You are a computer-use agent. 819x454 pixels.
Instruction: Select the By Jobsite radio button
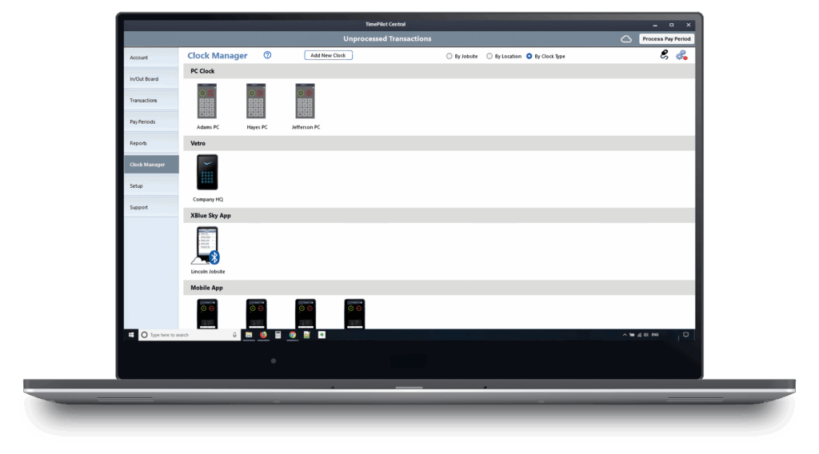[x=449, y=56]
